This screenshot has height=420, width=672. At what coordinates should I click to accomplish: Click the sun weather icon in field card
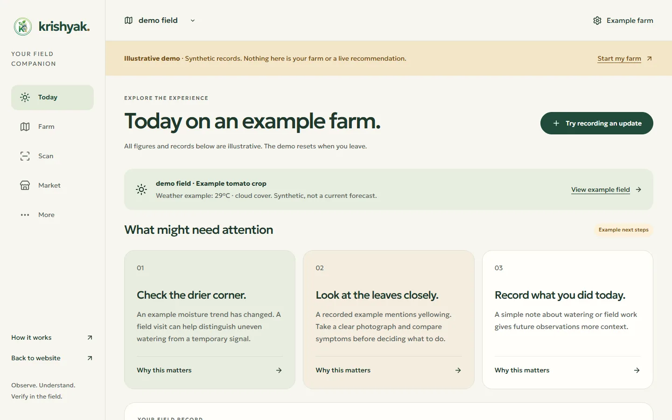tap(141, 189)
